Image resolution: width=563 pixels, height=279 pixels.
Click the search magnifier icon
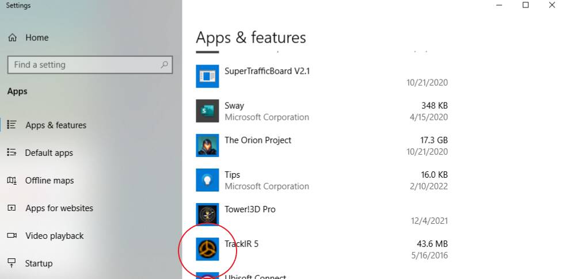click(x=165, y=64)
